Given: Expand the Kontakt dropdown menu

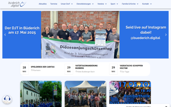Looking at the screenshot, I should [147, 4].
